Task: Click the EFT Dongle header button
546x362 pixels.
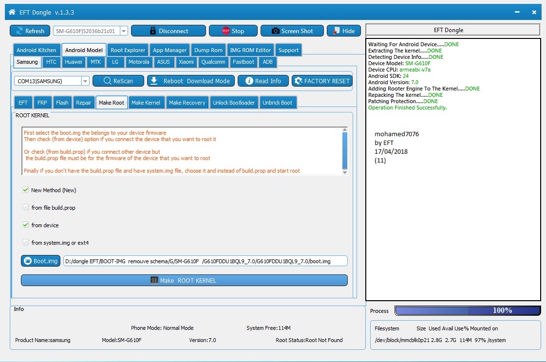Action: point(452,30)
